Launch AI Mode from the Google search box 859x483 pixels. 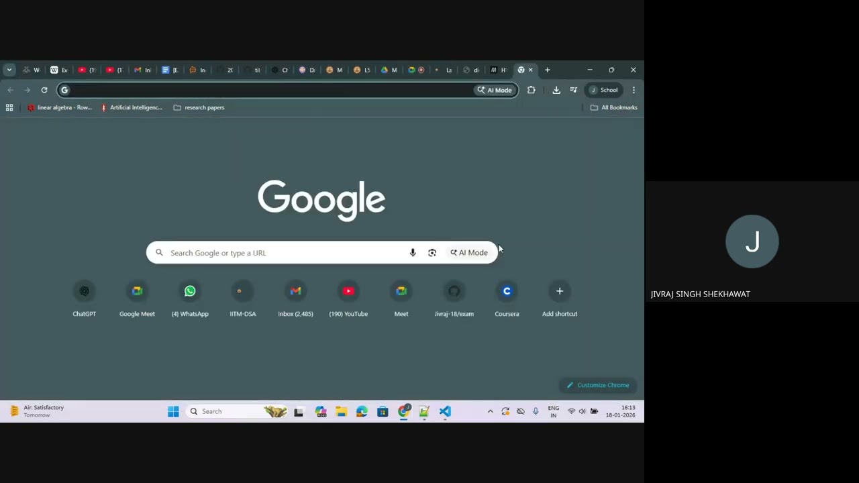(x=469, y=253)
